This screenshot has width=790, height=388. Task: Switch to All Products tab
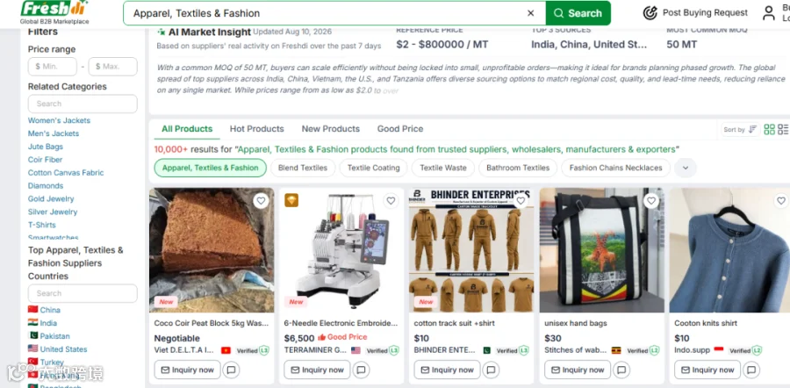[187, 129]
